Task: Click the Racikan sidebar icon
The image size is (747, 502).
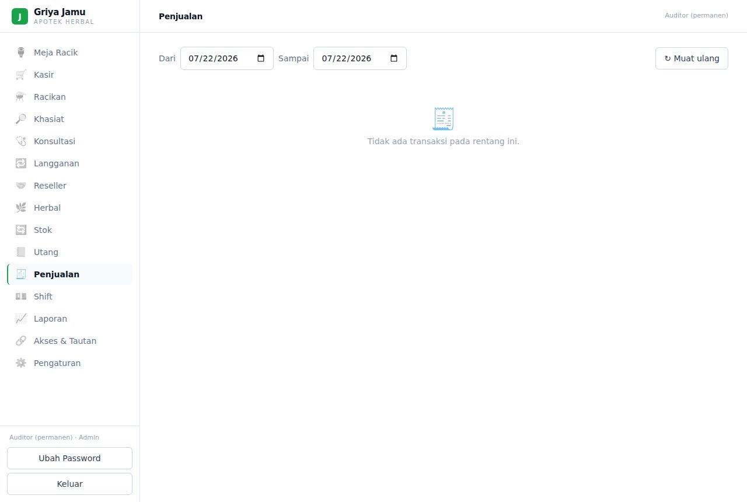Action: pyautogui.click(x=21, y=97)
